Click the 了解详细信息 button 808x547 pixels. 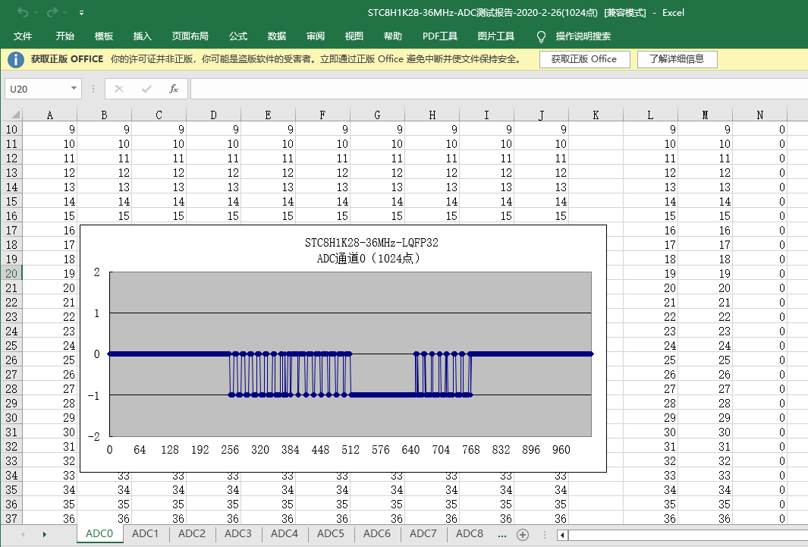677,59
